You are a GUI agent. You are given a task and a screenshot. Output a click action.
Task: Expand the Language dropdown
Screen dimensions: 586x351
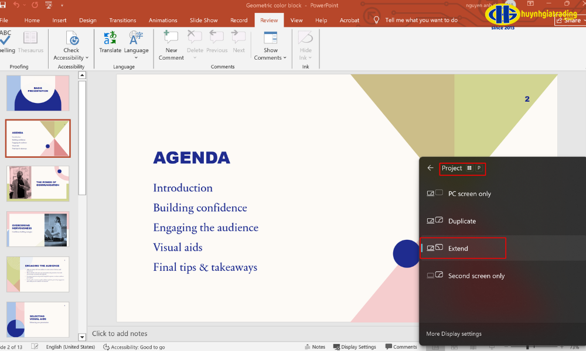(x=136, y=58)
